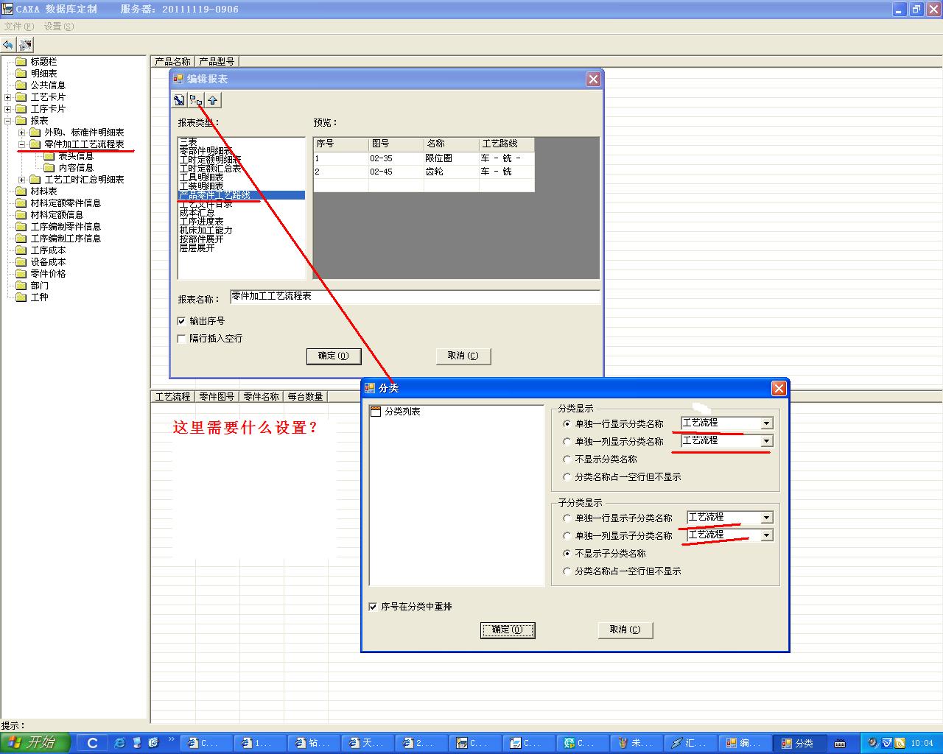Click 取消 button in 编辑报表 dialog

click(463, 356)
